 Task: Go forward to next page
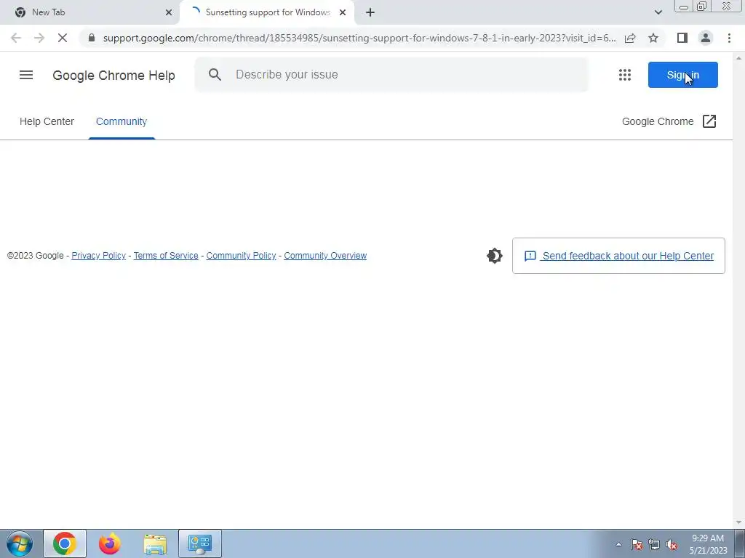pos(39,38)
